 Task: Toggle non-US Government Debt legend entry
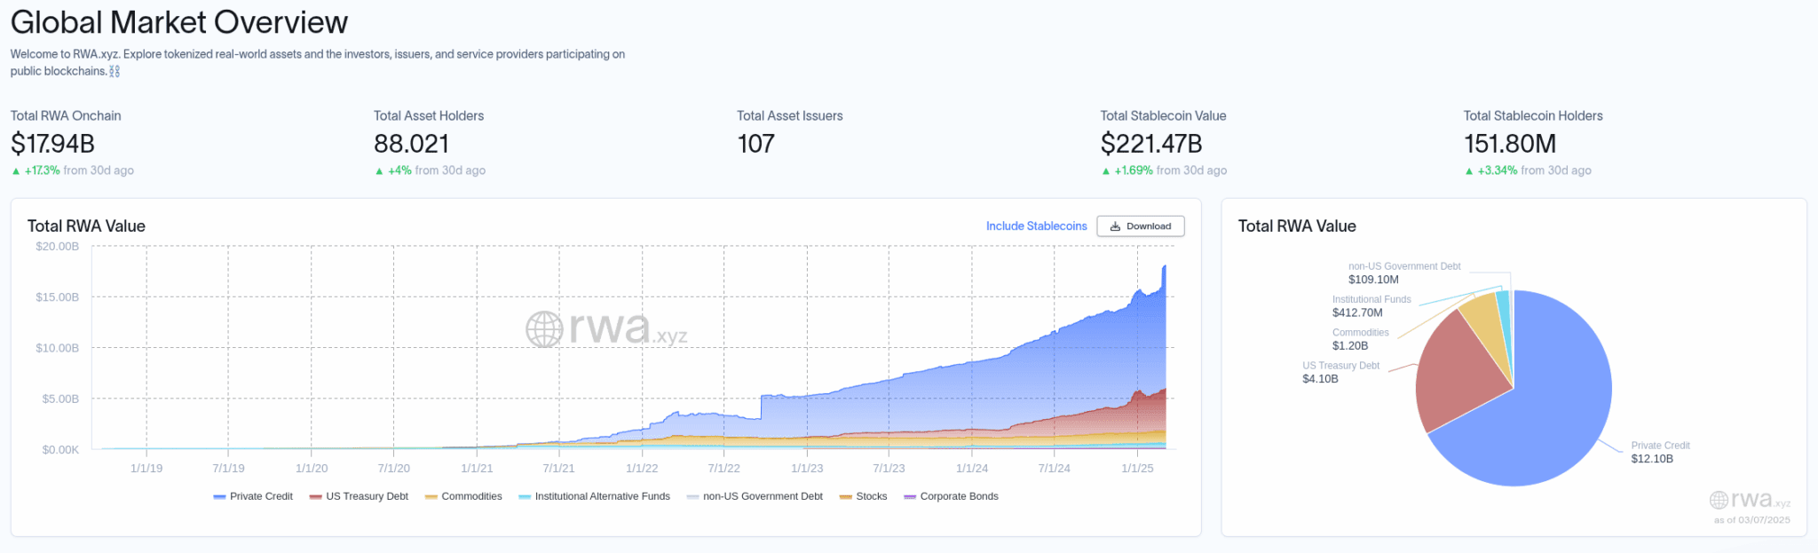[755, 496]
